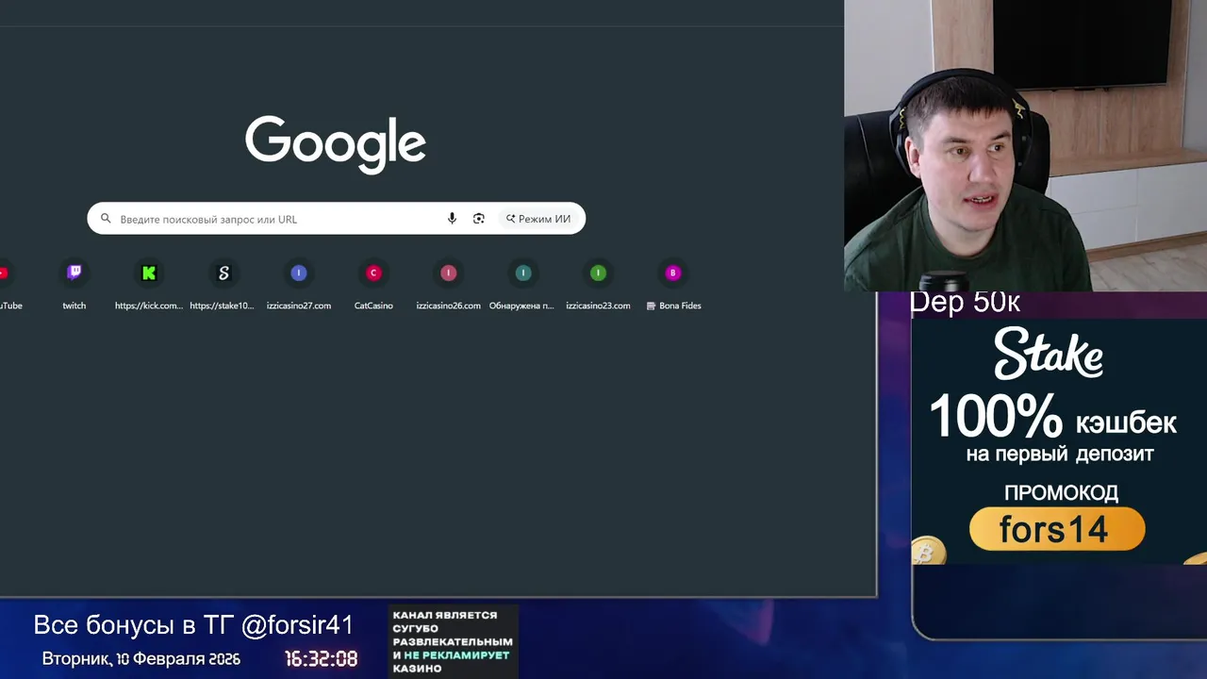The image size is (1207, 679).
Task: Click the '16:32:08' clock text
Action: click(x=322, y=659)
